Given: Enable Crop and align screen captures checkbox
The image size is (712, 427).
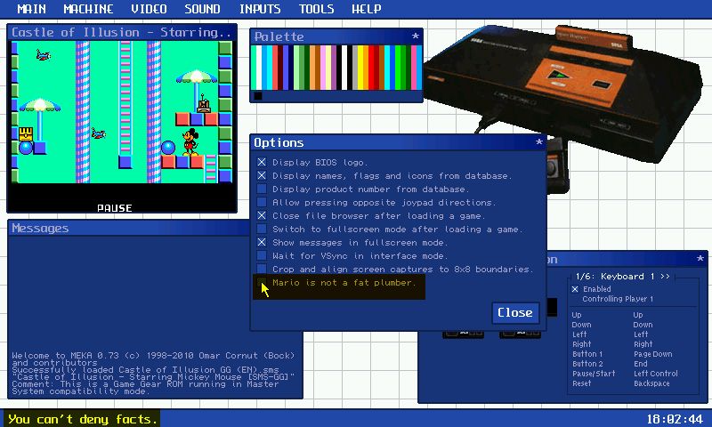Looking at the screenshot, I should click(x=262, y=269).
